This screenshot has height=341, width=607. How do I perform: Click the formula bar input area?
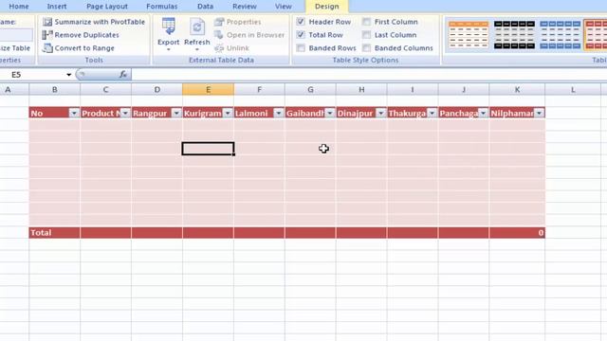[x=369, y=75]
